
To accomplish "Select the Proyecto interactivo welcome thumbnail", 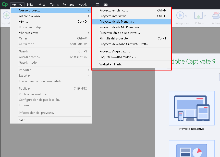I will point(191,108).
